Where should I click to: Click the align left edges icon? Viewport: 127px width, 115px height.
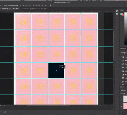(20, 5)
